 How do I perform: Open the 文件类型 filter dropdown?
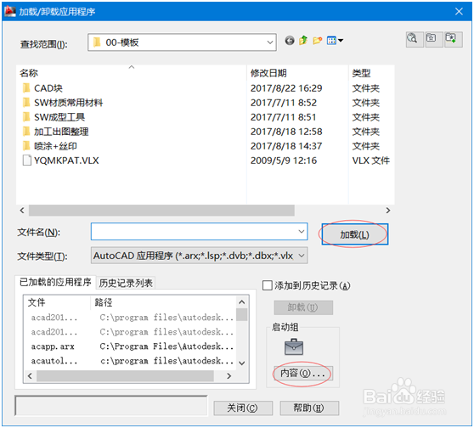point(200,256)
